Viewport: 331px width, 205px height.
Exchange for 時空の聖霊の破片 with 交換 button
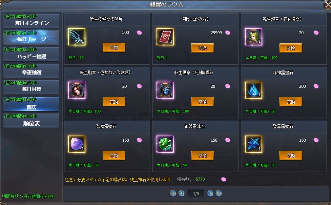pos(114,47)
